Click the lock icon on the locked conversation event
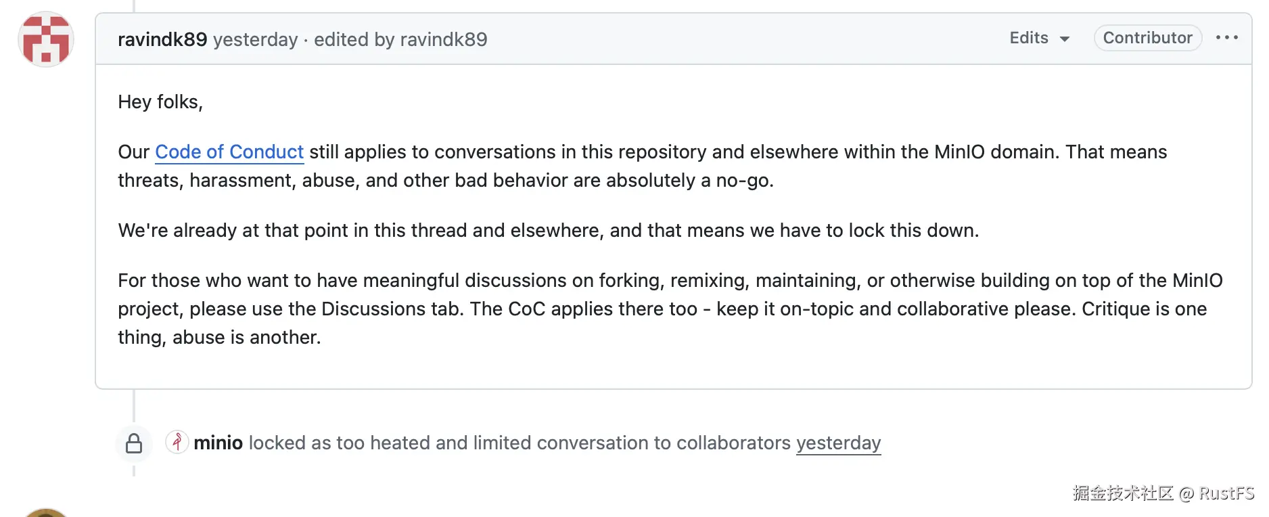Image resolution: width=1269 pixels, height=517 pixels. (x=133, y=443)
